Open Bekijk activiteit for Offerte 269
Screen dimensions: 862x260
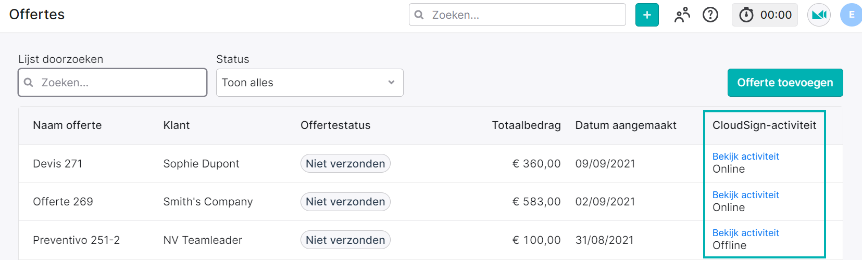745,195
